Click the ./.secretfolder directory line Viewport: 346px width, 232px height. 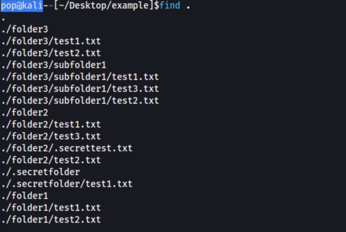(x=41, y=172)
